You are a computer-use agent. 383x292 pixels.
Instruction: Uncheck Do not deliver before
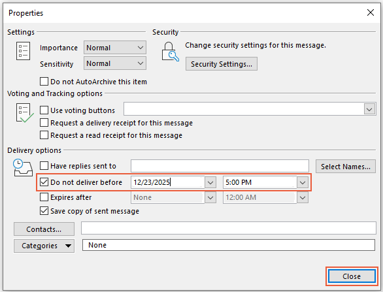44,182
